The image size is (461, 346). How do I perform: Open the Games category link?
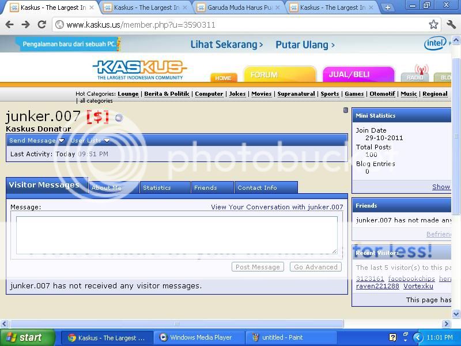354,93
